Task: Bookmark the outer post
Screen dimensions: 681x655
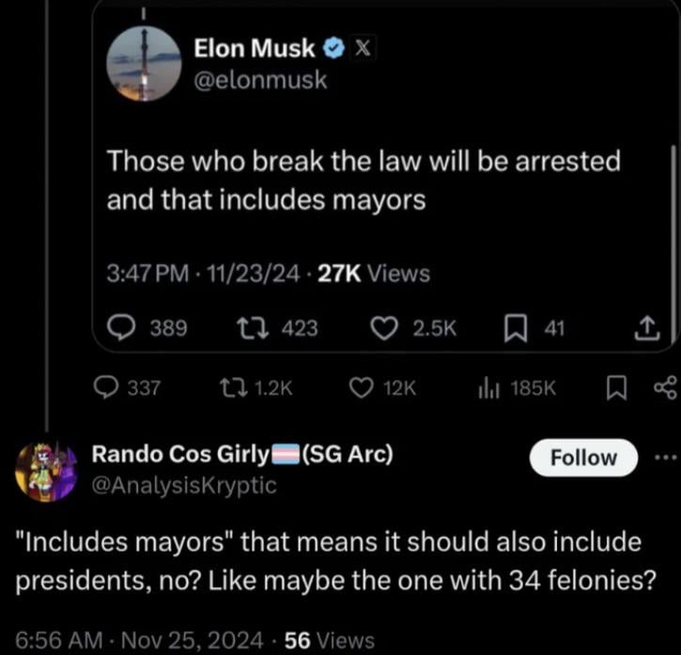Action: pos(617,387)
